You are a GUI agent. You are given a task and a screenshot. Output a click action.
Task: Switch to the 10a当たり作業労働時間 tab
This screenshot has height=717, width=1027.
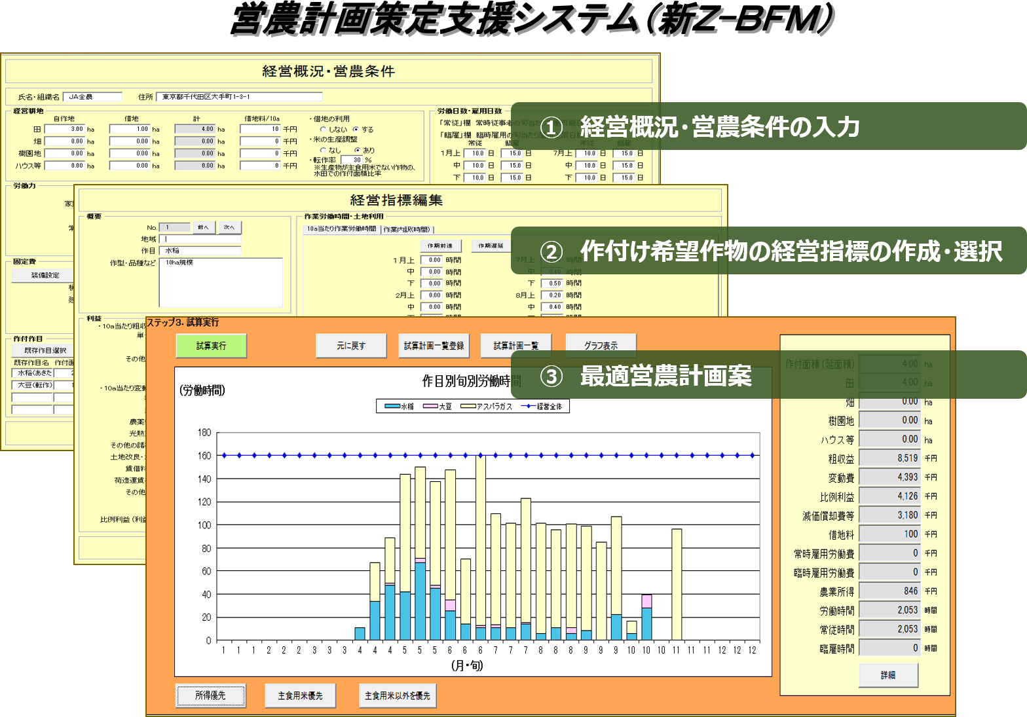pyautogui.click(x=341, y=229)
